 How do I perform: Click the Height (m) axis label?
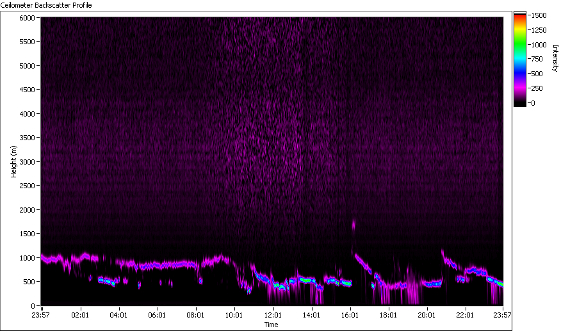[13, 161]
